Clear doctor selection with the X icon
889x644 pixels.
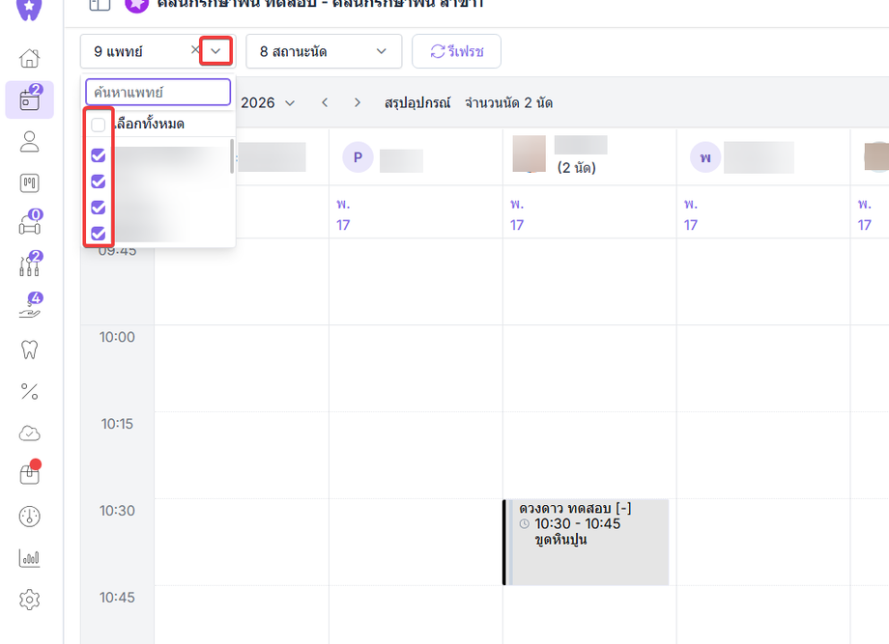195,50
